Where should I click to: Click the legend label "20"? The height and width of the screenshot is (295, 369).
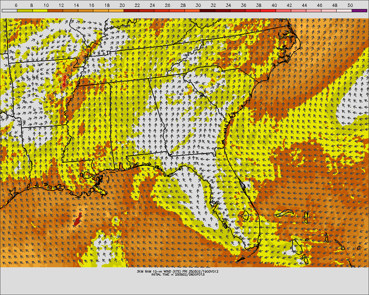tap(122, 5)
